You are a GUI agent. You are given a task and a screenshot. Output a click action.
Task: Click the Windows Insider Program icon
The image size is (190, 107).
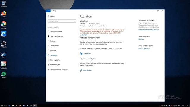pos(48,70)
